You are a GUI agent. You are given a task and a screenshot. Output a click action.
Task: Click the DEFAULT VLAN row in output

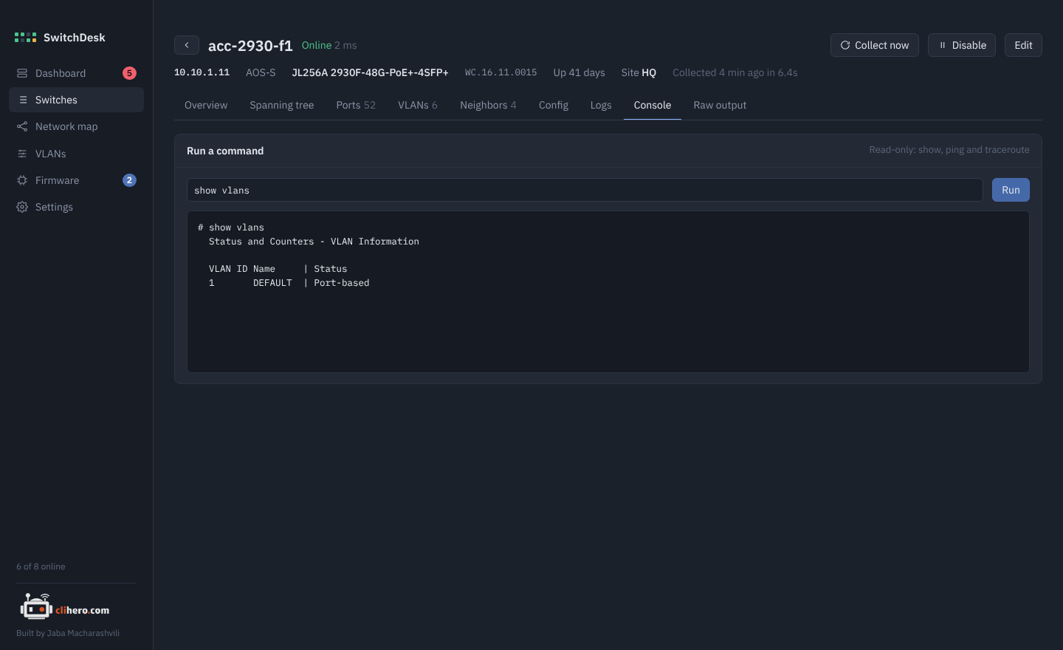(x=289, y=283)
